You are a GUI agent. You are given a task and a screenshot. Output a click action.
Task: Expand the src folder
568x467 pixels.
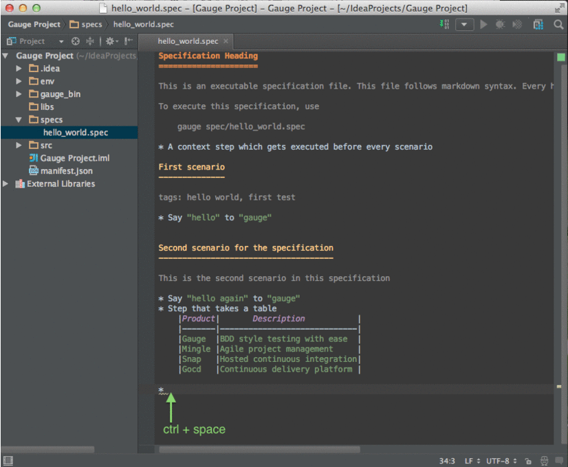tap(19, 146)
